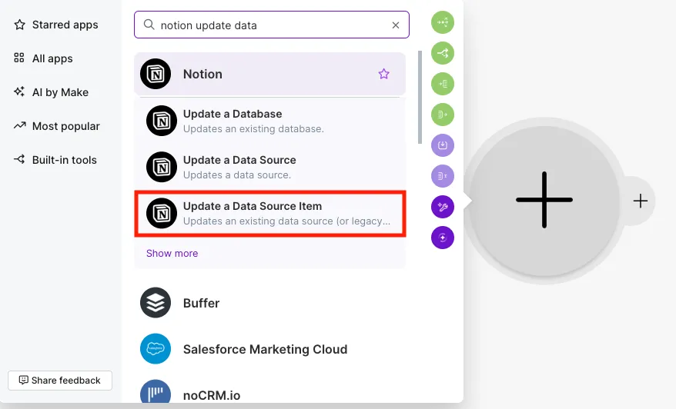Click the green arrow-into-list icon

pyautogui.click(x=443, y=84)
